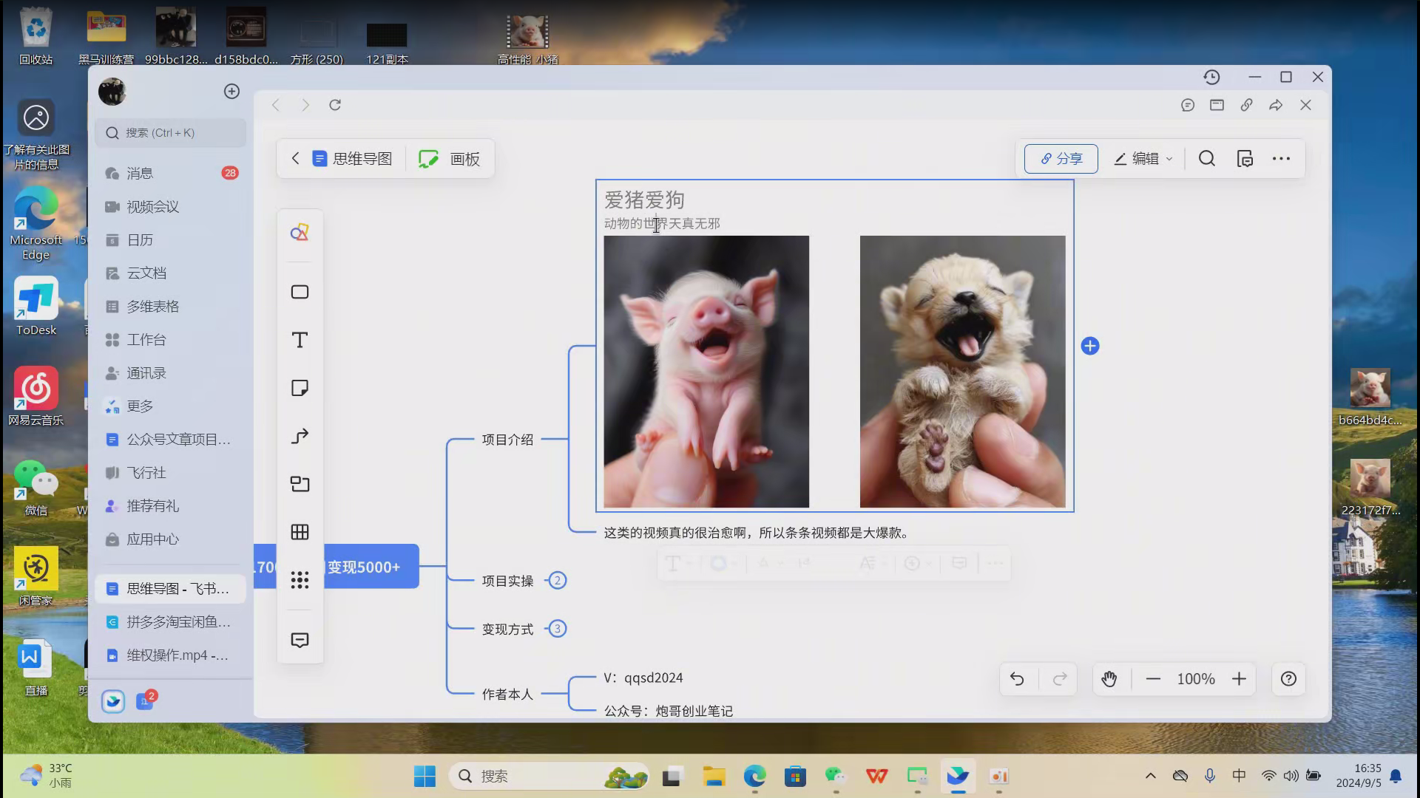
Task: Open more tools grid in toolbar
Action: click(300, 580)
